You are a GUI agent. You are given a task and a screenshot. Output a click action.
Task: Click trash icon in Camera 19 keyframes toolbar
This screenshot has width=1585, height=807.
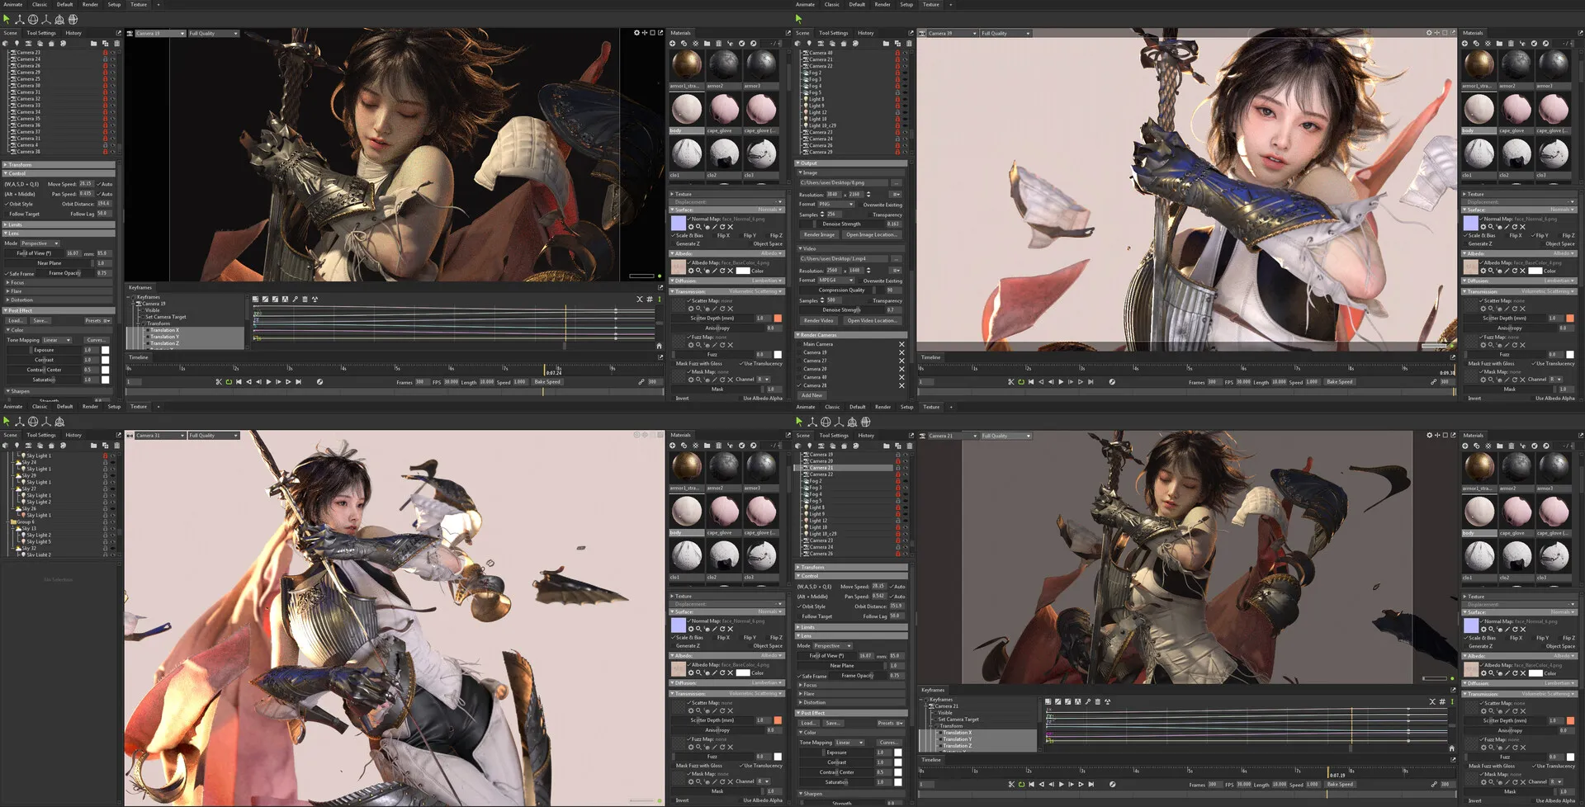305,300
